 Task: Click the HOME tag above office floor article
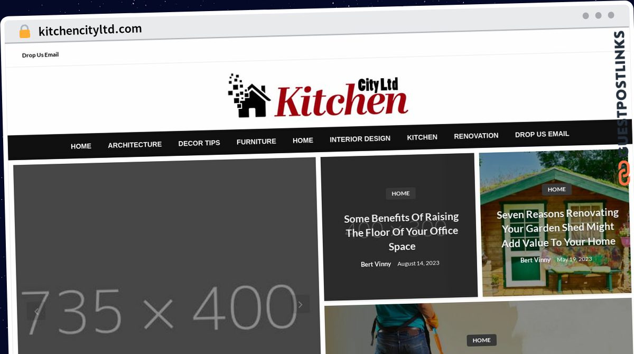(400, 193)
